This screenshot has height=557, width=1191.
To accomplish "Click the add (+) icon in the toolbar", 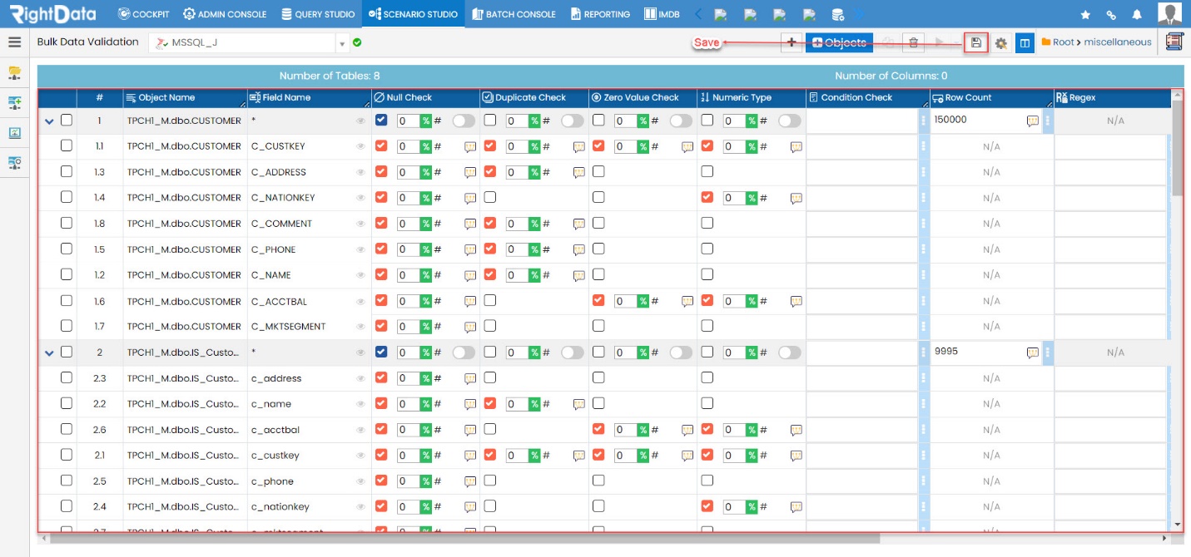I will (x=792, y=42).
